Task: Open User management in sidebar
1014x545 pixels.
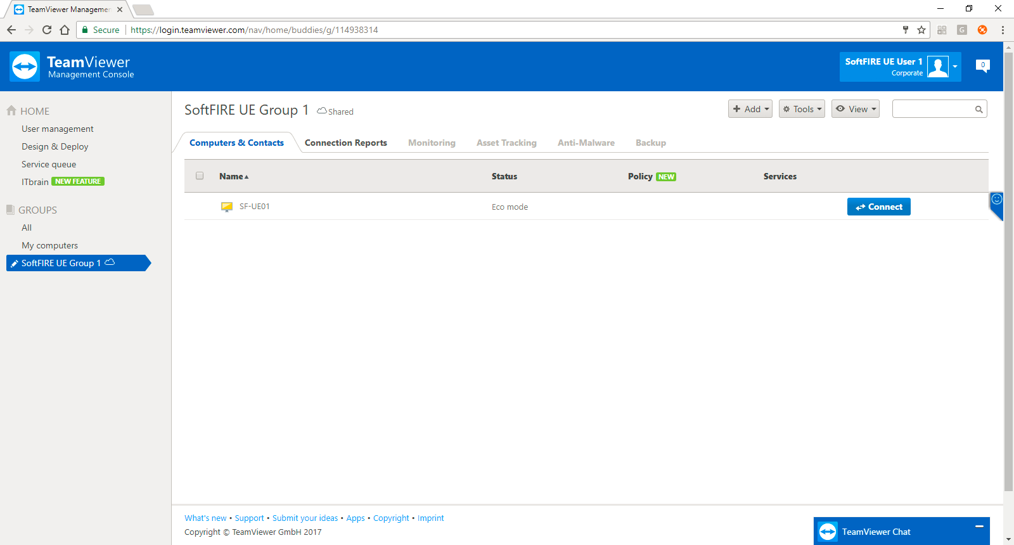Action: pyautogui.click(x=58, y=129)
